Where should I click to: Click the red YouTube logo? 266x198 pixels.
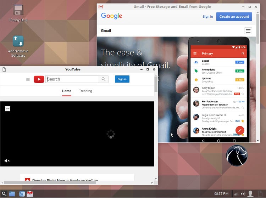[x=39, y=79]
